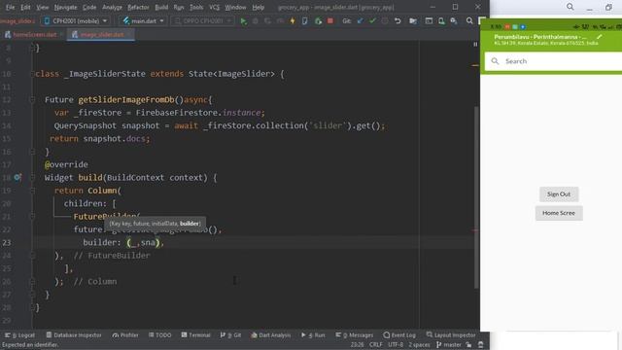Screen dimensions: 622x350
Task: Collapse the _ImageSliderState class fold marker
Action: pos(33,74)
